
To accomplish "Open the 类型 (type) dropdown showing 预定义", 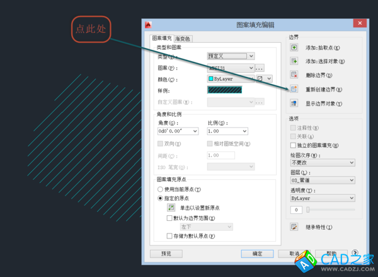I will pos(231,56).
